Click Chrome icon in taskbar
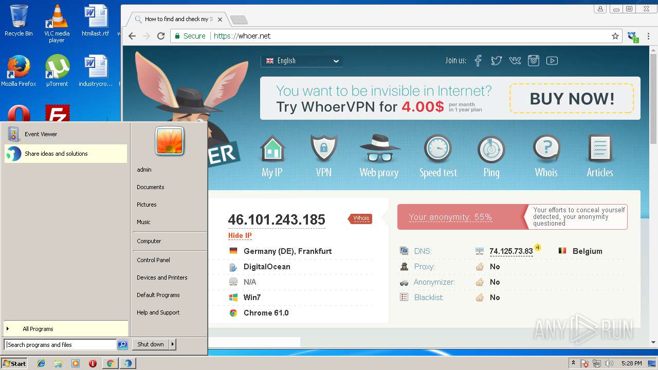This screenshot has width=658, height=370. [x=110, y=363]
